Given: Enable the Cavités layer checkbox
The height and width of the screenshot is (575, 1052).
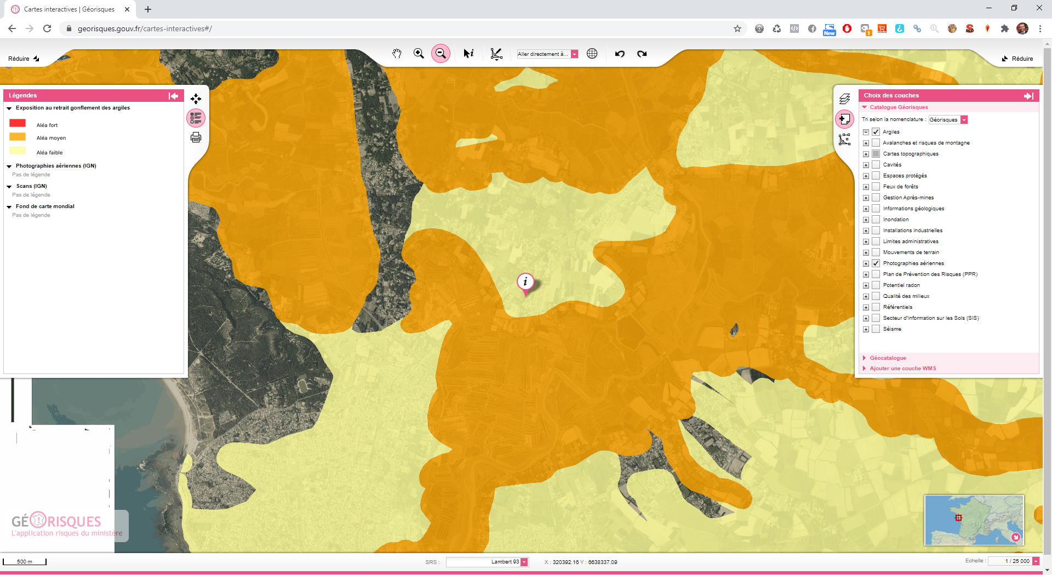Looking at the screenshot, I should point(876,165).
